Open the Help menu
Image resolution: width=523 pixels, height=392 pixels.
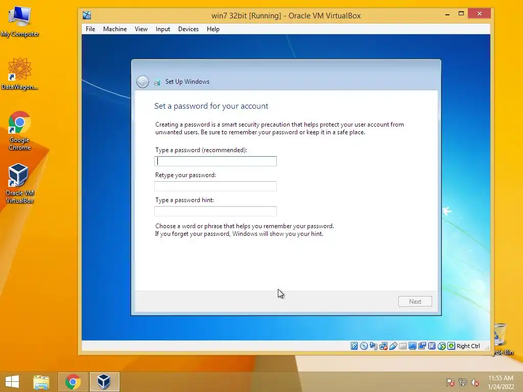pyautogui.click(x=213, y=29)
